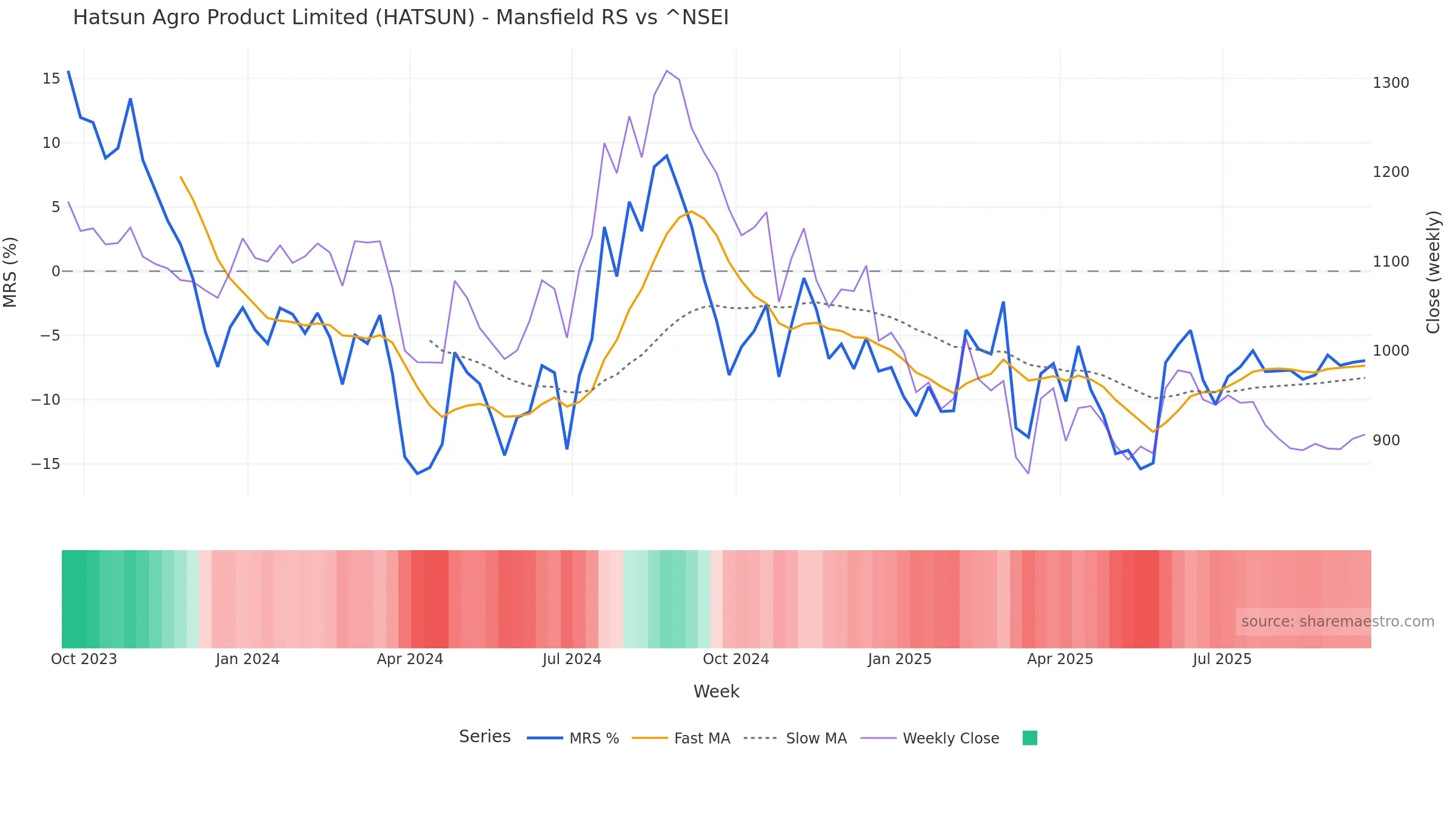Click the 'Jul 2025' x-axis label
This screenshot has width=1455, height=818.
[1222, 659]
